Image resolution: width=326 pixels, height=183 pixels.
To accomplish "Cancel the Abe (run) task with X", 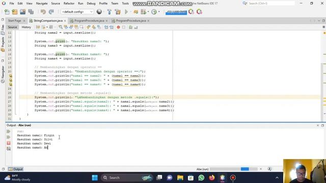I will pyautogui.click(x=261, y=169).
